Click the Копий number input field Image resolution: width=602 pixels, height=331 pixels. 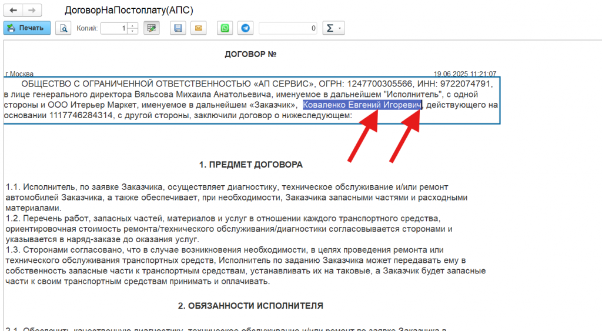coord(114,28)
